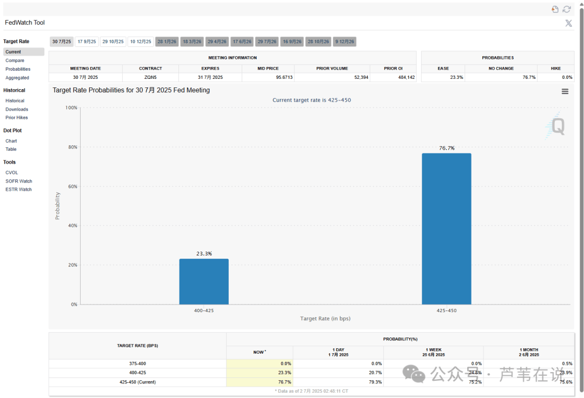Screen dimensions: 584x398
Task: Go to Prior Hikes page
Action: pos(17,118)
